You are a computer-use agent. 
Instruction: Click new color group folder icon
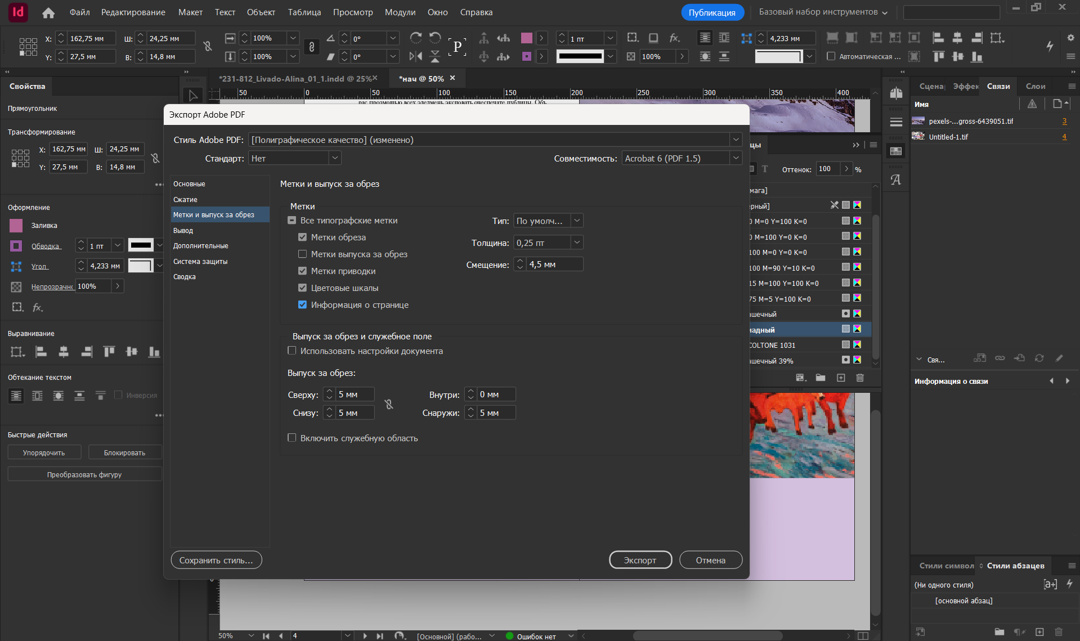point(821,378)
